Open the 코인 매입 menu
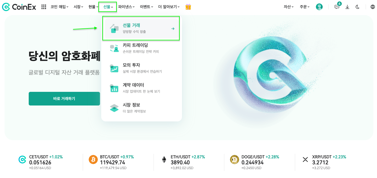Screen dimensions: 377x178 click(59, 7)
